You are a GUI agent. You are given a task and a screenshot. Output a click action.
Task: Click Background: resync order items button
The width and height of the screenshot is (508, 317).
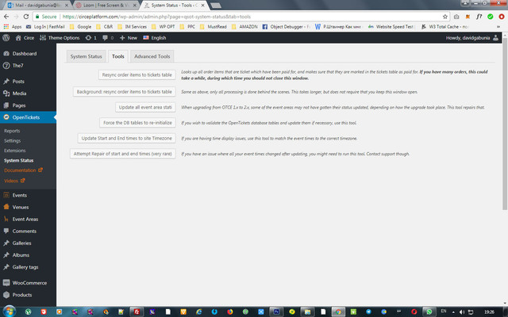tap(124, 92)
